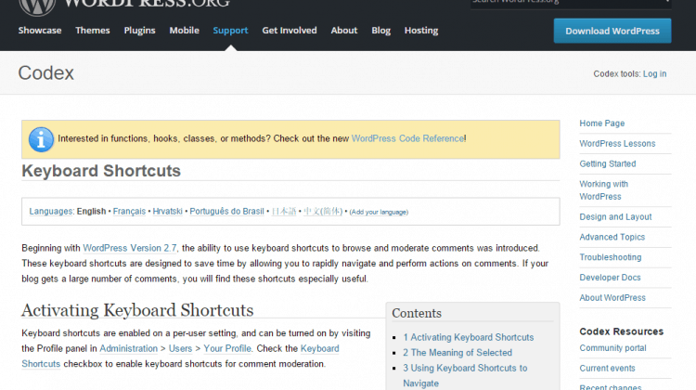Click the Contents box heading
The height and width of the screenshot is (390, 696).
417,313
